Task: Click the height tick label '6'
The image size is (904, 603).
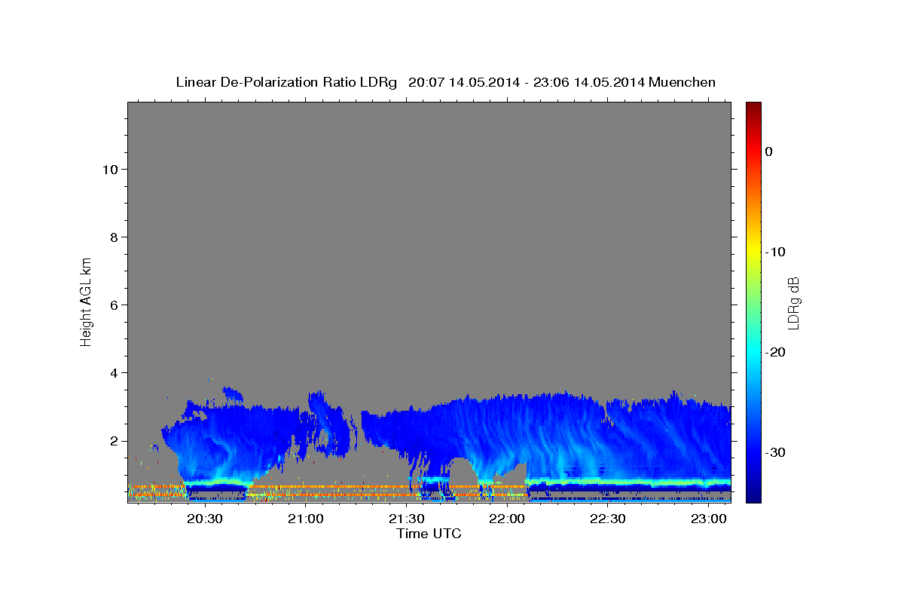Action: click(115, 305)
